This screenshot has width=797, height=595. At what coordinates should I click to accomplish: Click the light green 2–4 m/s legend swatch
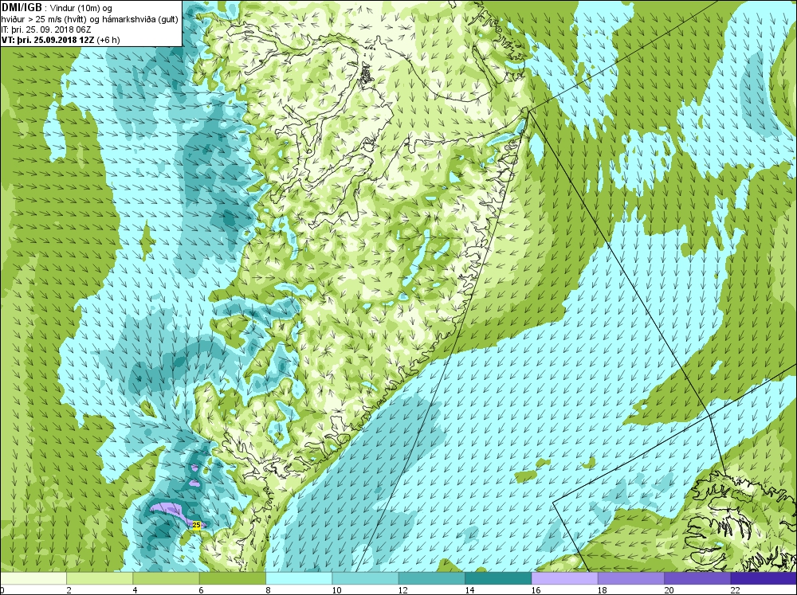100,578
